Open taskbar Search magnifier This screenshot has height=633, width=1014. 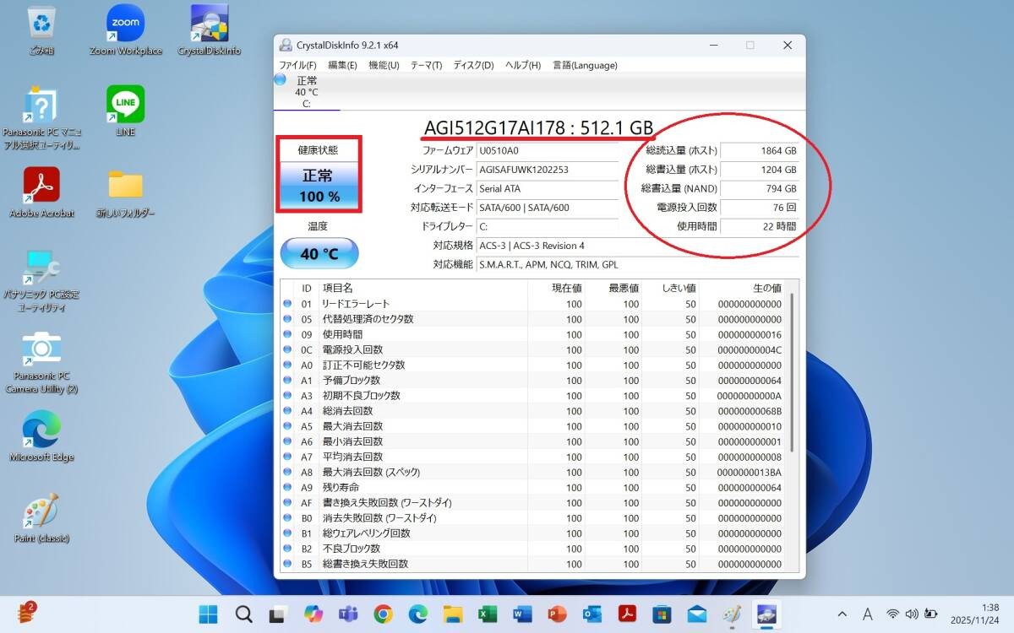(x=243, y=614)
